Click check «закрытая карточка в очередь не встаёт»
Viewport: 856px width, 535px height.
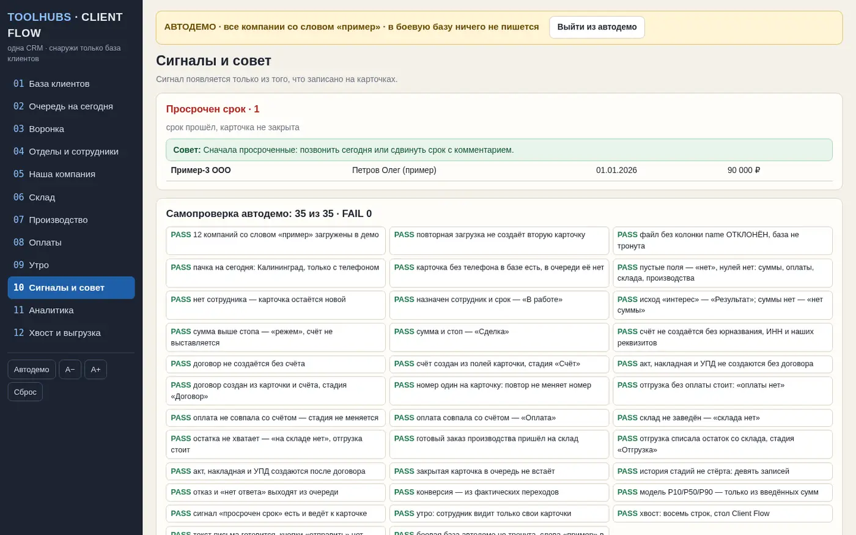[499, 471]
